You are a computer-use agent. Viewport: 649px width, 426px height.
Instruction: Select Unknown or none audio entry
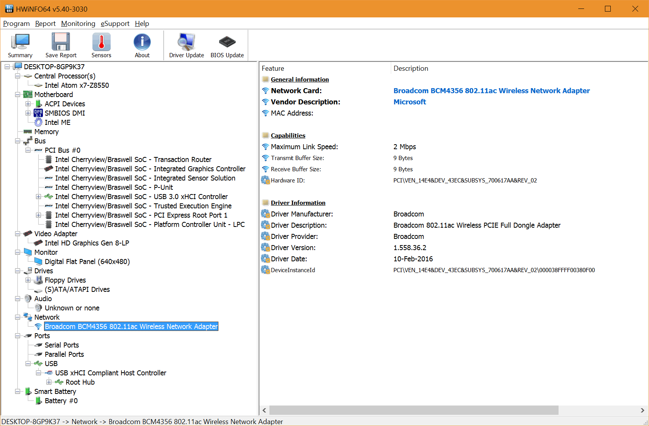click(x=72, y=308)
